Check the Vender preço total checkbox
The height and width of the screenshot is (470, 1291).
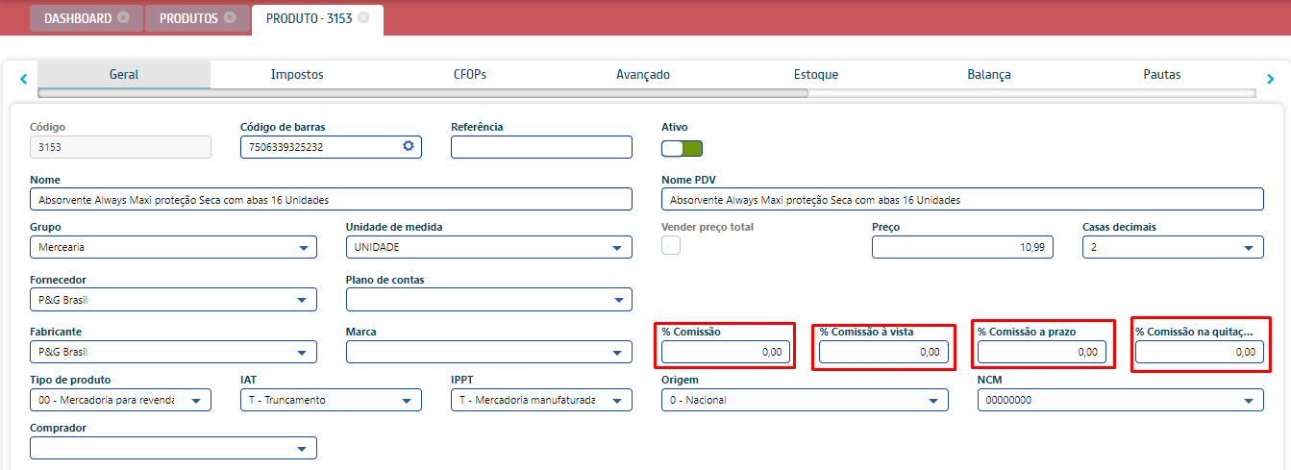pos(671,245)
